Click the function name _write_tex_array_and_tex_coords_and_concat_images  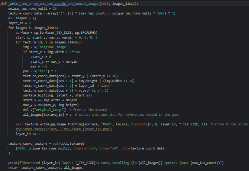tap(54, 4)
